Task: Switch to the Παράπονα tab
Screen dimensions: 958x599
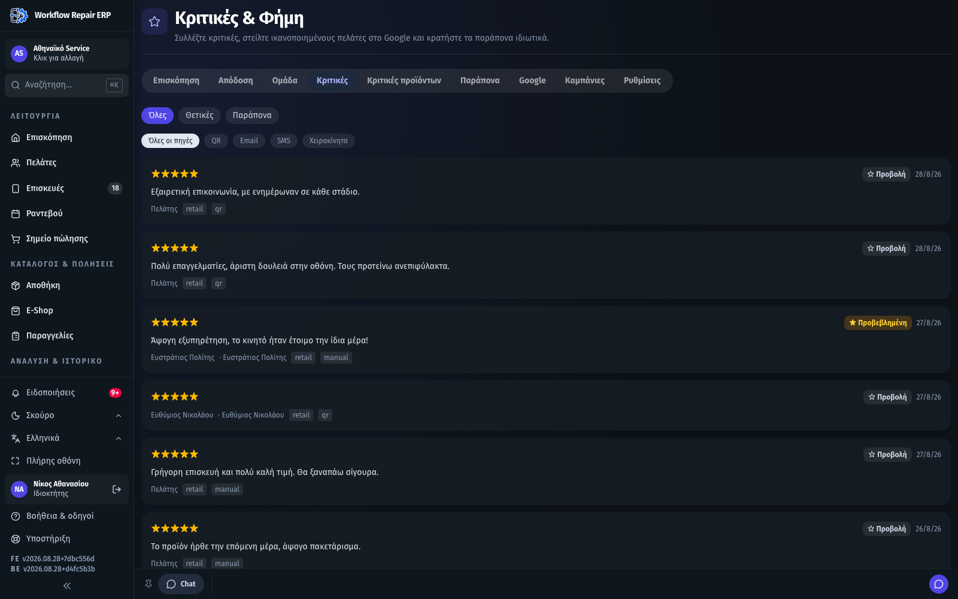Action: [x=480, y=81]
